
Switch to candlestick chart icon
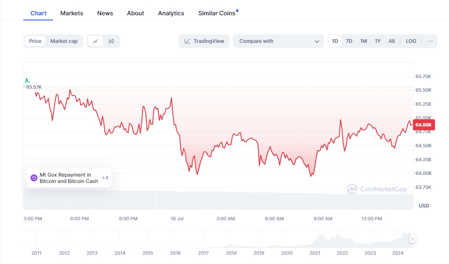coord(111,41)
